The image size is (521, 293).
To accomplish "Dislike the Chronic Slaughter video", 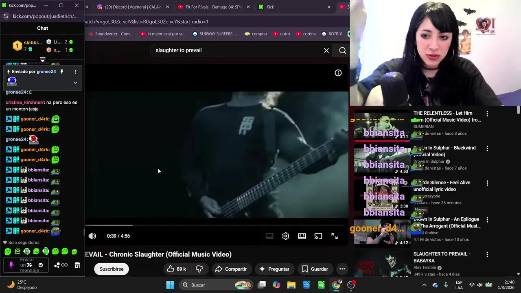I will 199,269.
